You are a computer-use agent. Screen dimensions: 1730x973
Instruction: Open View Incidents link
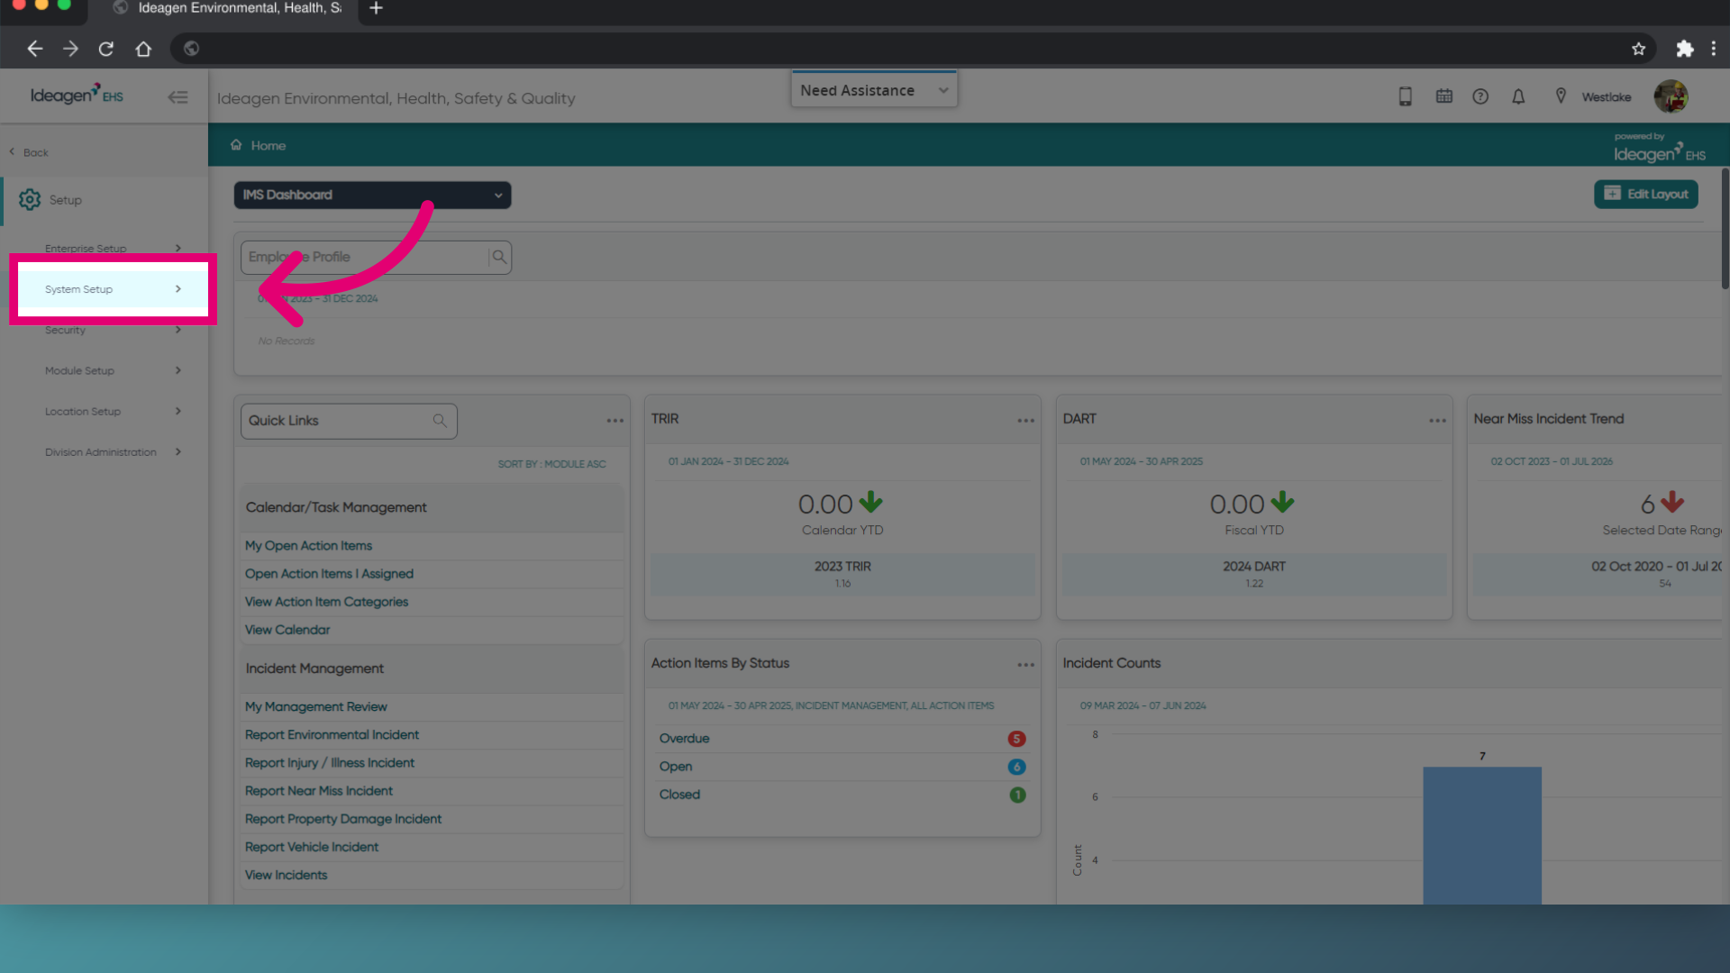tap(286, 875)
